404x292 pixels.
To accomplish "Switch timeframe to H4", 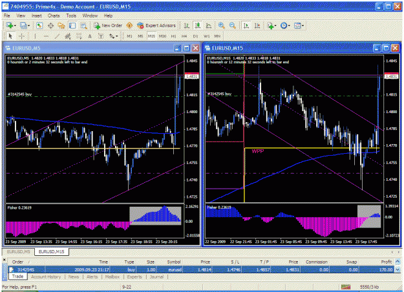I will [x=184, y=36].
